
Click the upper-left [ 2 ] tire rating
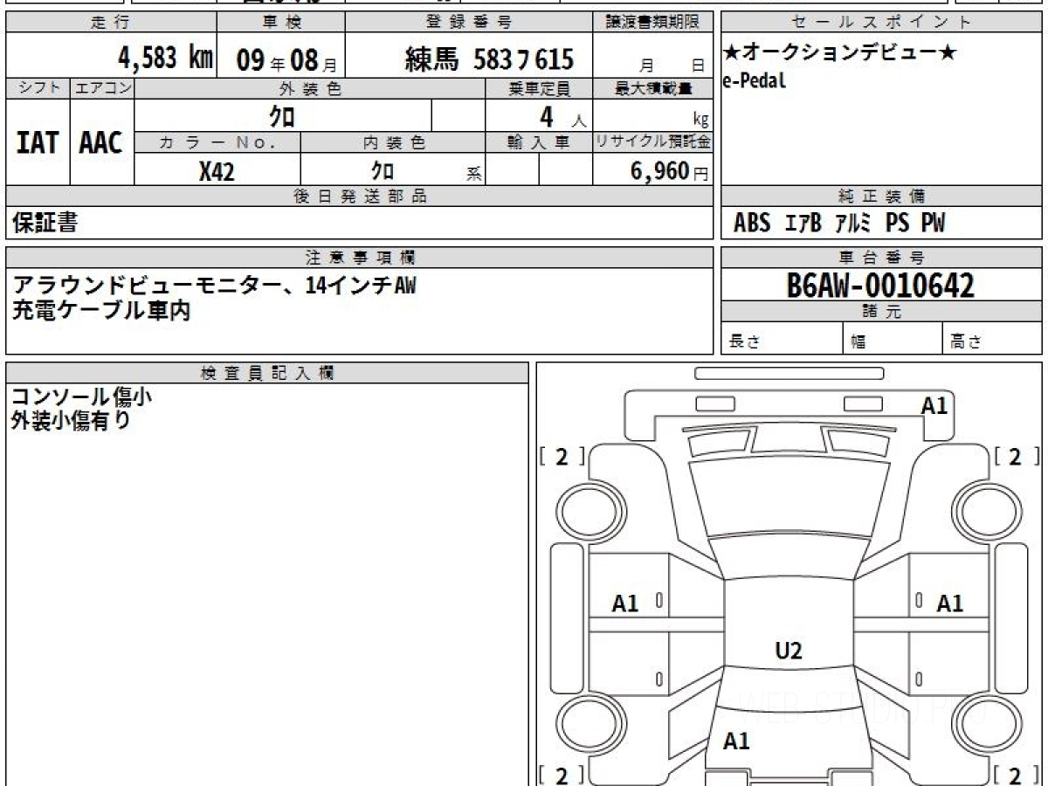point(562,457)
